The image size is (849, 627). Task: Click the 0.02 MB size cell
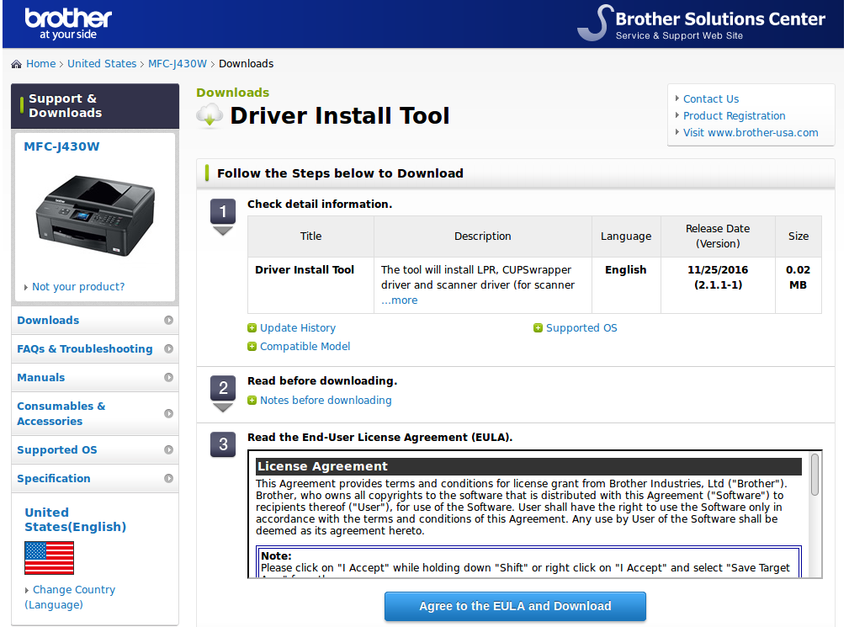pyautogui.click(x=799, y=285)
